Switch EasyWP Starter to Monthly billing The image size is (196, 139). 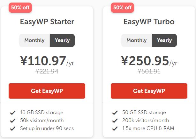(x=34, y=40)
